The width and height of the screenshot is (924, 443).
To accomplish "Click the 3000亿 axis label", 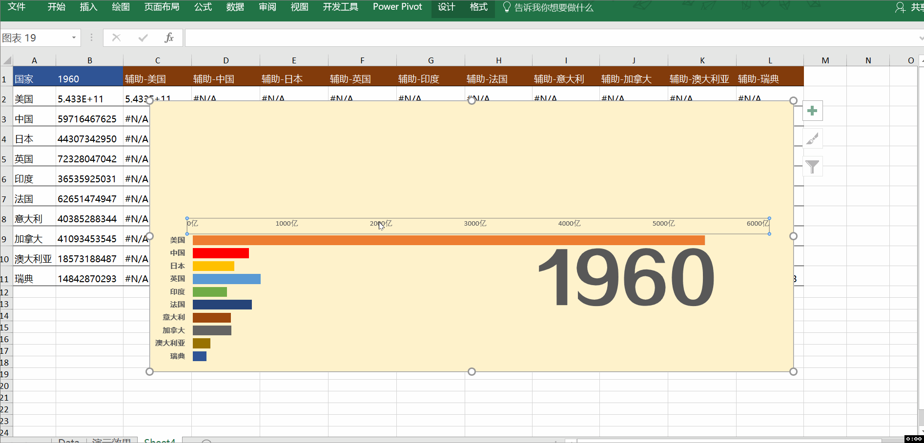I will [x=475, y=223].
